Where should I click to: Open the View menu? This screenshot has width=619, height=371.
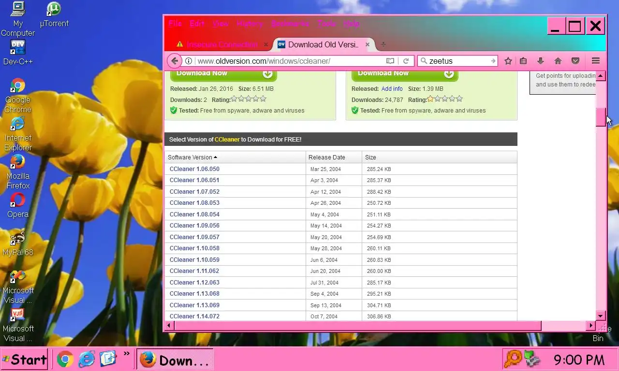click(x=220, y=24)
